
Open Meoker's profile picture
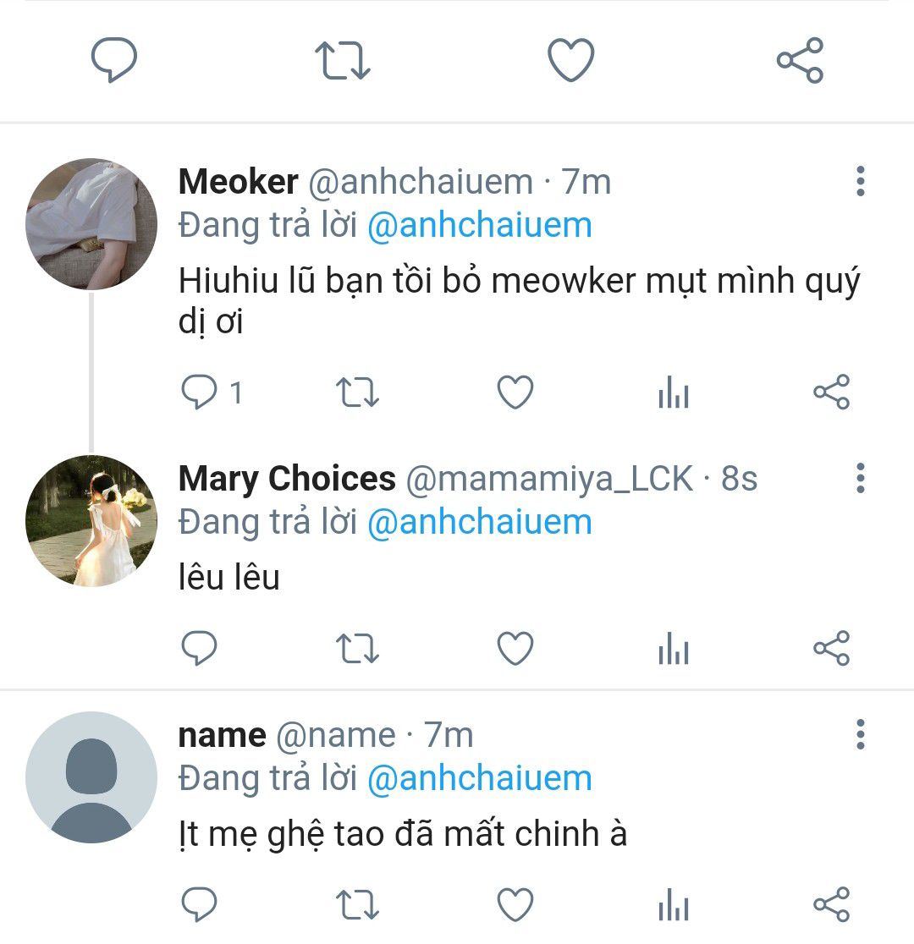(91, 224)
